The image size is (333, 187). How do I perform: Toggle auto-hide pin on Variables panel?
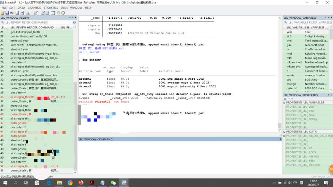pos(328,18)
